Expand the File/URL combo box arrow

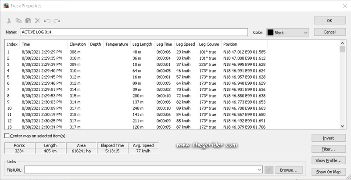point(260,169)
